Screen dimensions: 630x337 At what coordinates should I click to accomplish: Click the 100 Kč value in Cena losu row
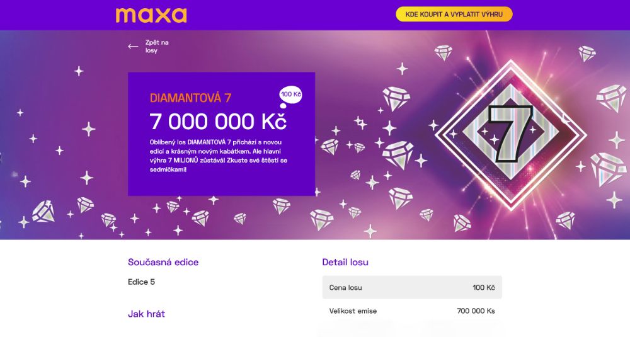click(483, 288)
